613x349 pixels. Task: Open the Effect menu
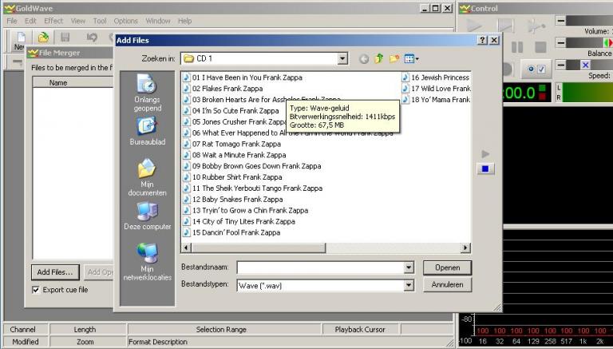coord(53,21)
